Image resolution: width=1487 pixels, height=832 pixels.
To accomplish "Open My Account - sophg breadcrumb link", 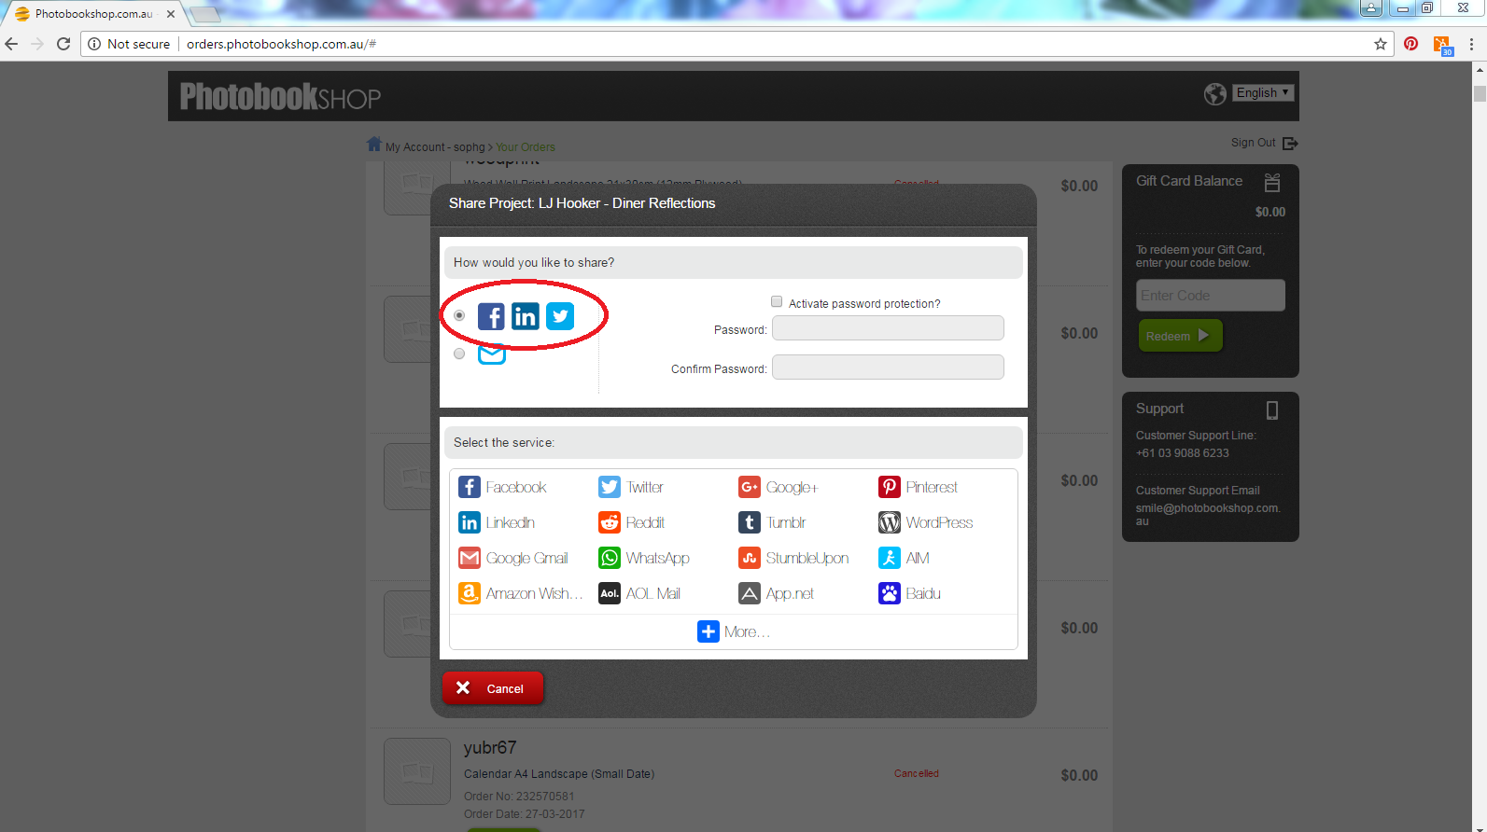I will pyautogui.click(x=435, y=147).
